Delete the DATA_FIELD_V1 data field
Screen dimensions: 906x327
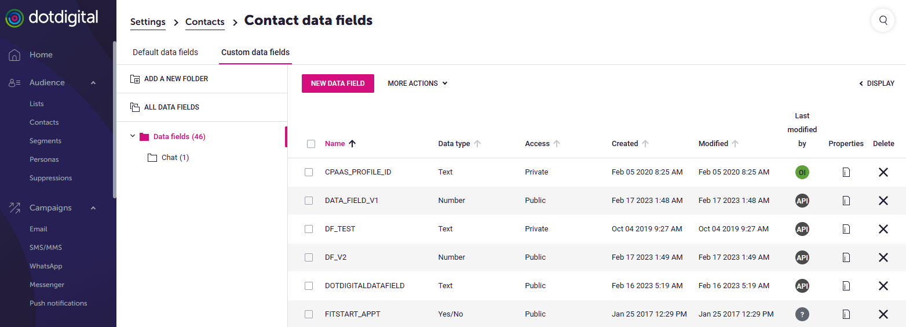point(883,201)
